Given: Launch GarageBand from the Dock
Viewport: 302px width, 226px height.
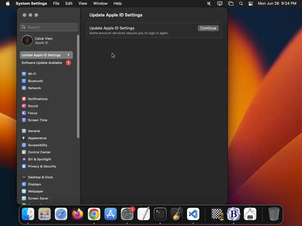Looking at the screenshot, I should tap(177, 214).
